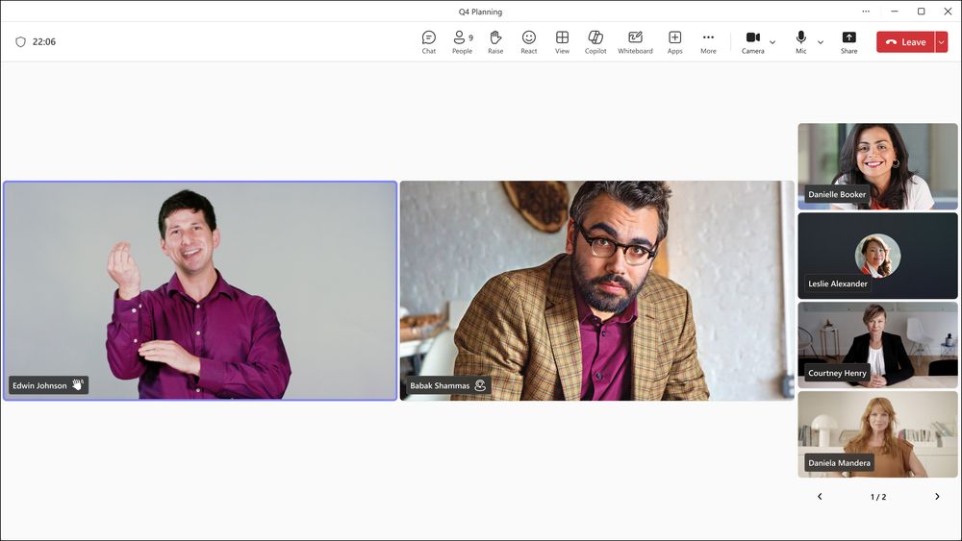This screenshot has height=541, width=962.
Task: Go to previous participant page
Action: point(820,496)
